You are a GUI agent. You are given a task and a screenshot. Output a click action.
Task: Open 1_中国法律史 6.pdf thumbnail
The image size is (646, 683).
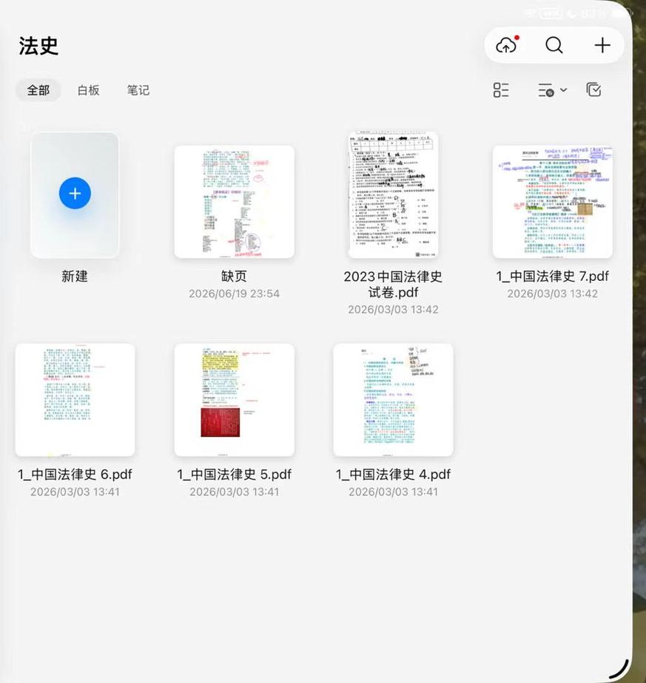coord(75,400)
